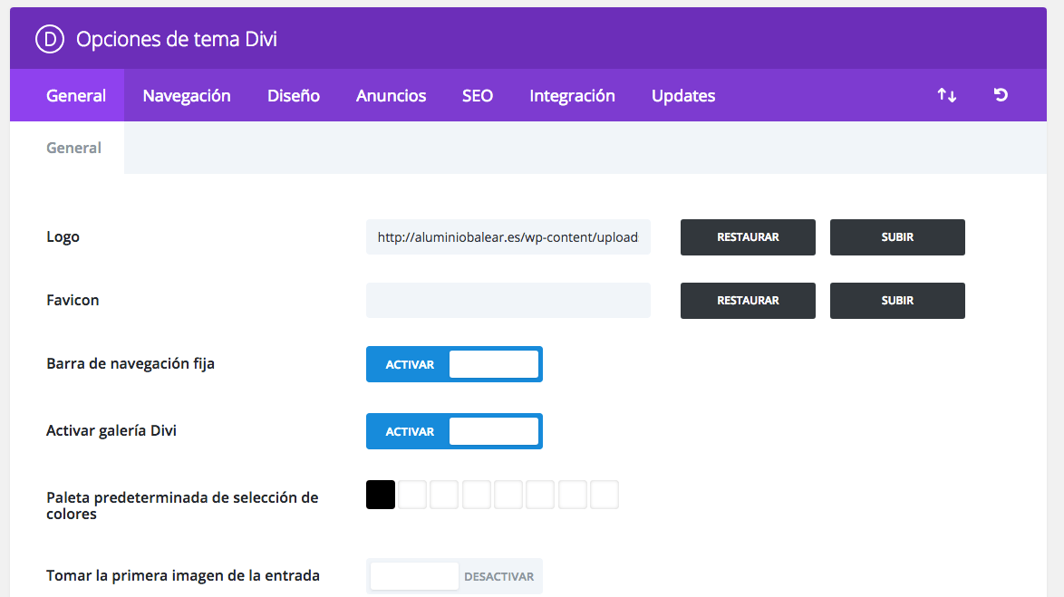Click SUBIR button for Favicon
The image size is (1064, 597).
tap(897, 301)
